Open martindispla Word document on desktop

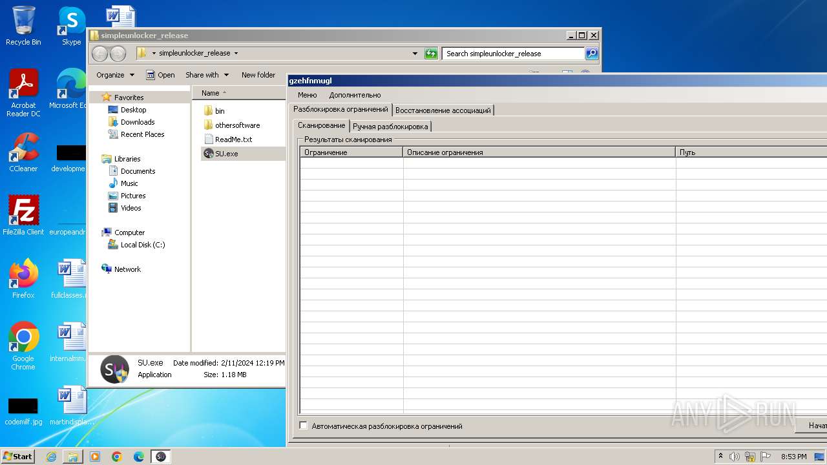[72, 406]
